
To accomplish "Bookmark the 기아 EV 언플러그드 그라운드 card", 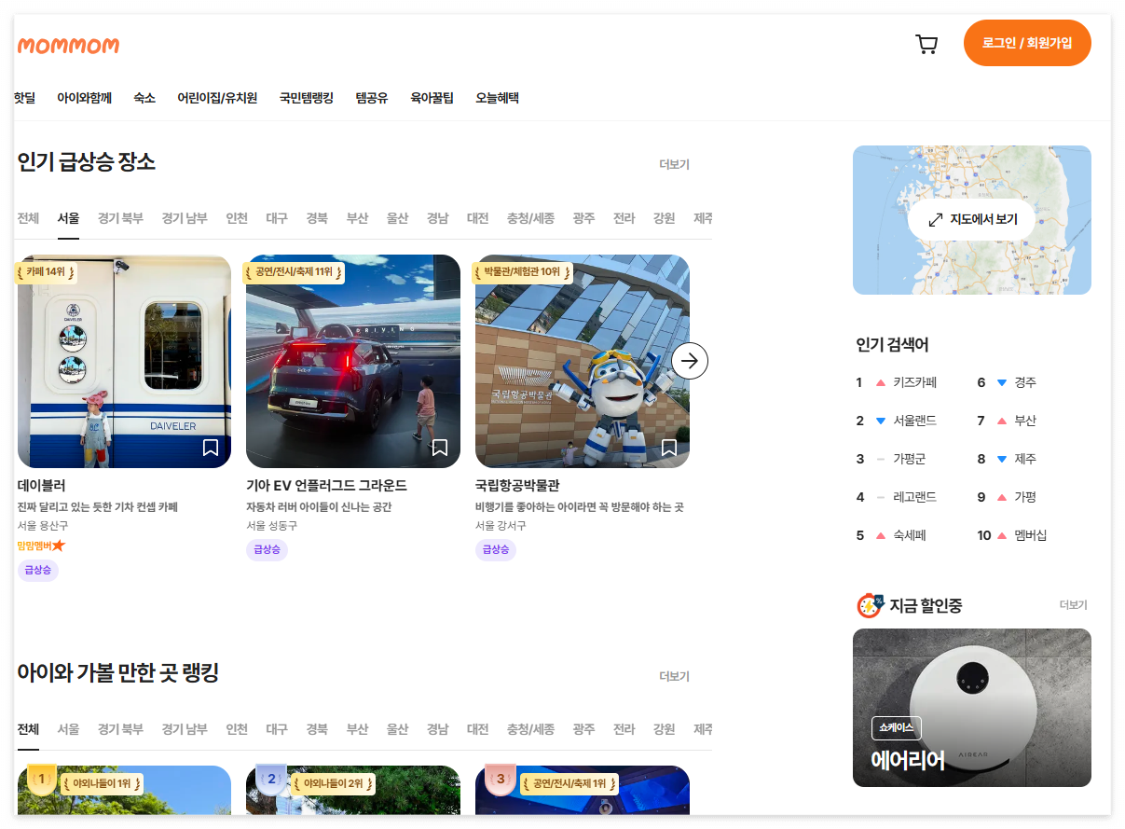I will (440, 448).
